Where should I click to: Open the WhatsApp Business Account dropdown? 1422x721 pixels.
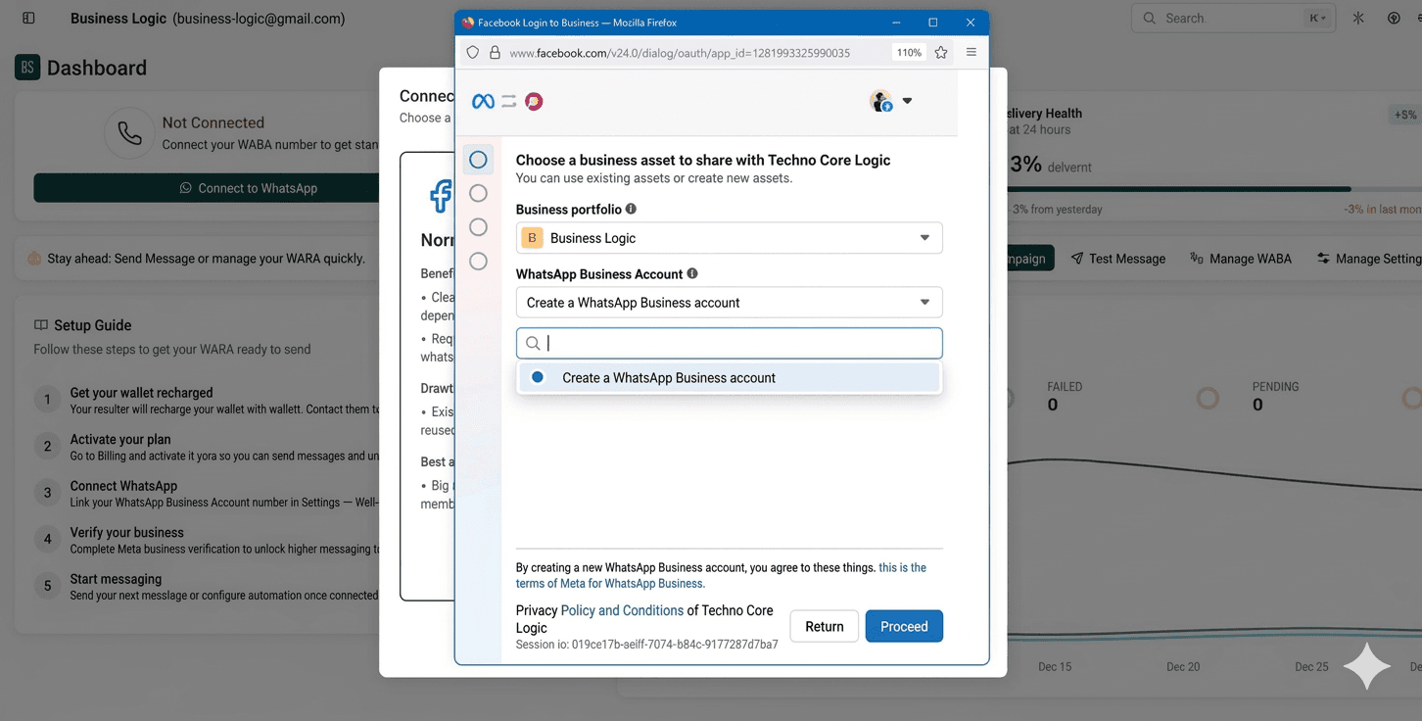pos(730,303)
